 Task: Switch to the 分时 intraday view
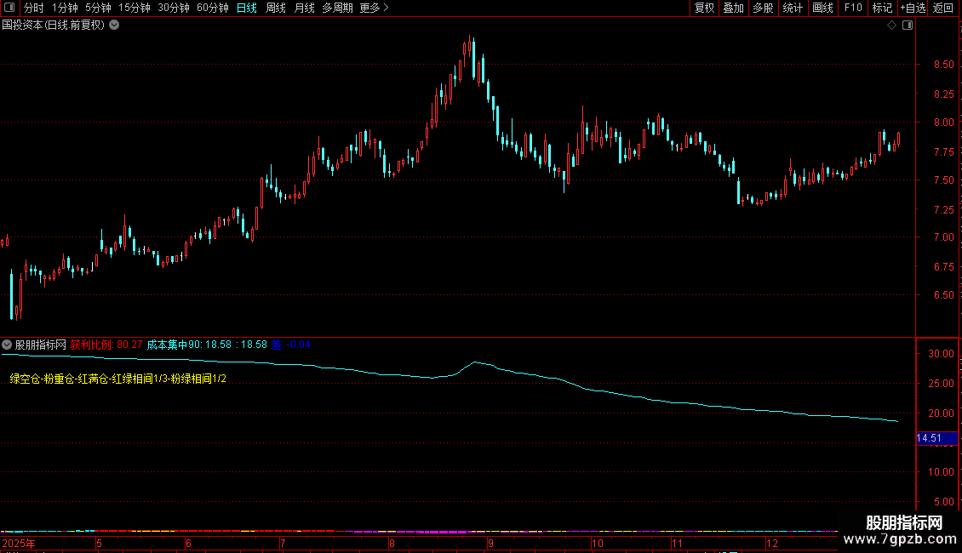(x=33, y=8)
